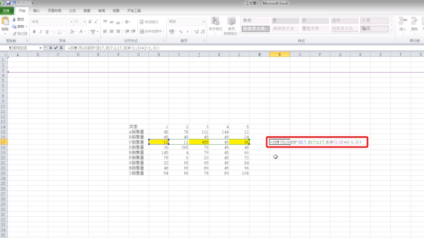
Task: Select column N header
Action: pyautogui.click(x=280, y=54)
